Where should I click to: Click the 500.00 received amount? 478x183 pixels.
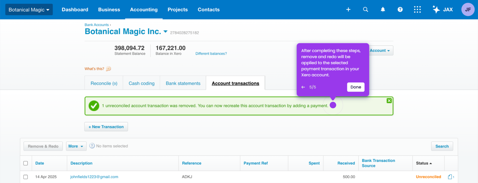349,177
